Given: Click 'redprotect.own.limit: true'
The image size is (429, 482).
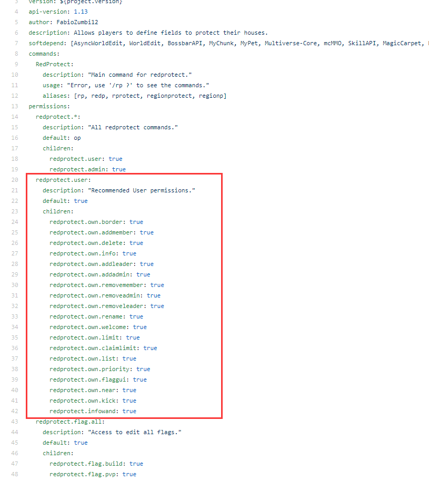Looking at the screenshot, I should tap(94, 337).
